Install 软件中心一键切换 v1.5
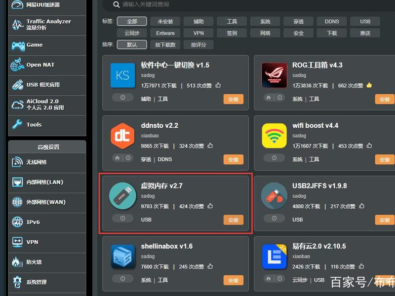395x296 pixels. (233, 99)
